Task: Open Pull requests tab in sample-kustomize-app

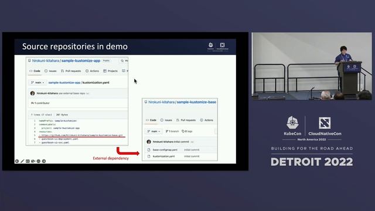Action: tap(71, 71)
